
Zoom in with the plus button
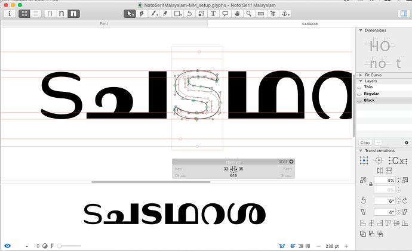pos(346,246)
